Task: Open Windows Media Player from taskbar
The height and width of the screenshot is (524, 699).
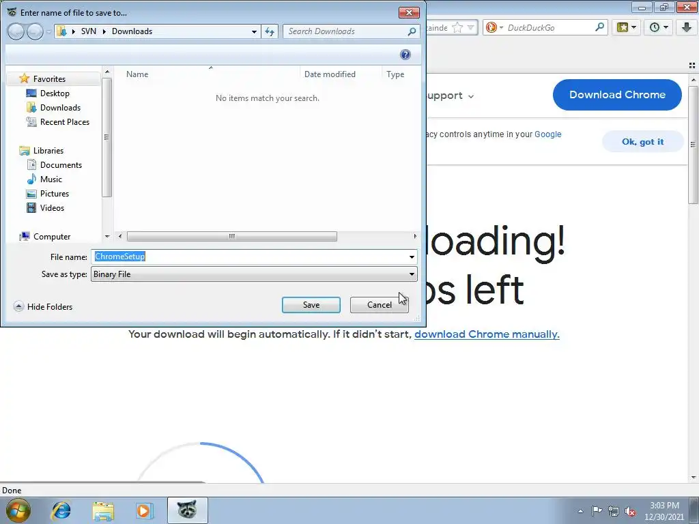Action: point(144,510)
